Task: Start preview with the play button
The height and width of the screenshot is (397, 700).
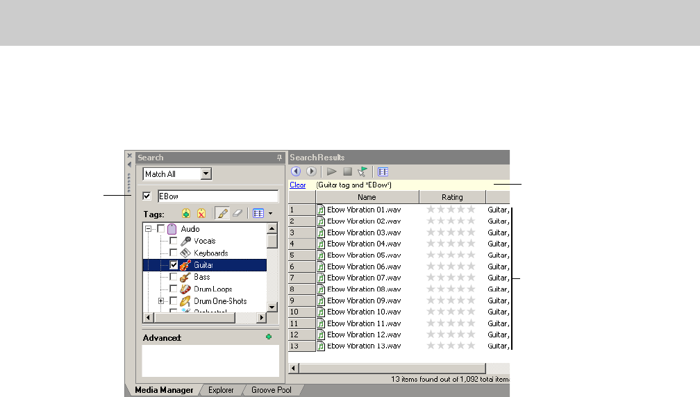Action: point(331,171)
